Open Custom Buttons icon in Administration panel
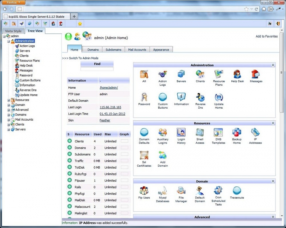 click(162, 97)
